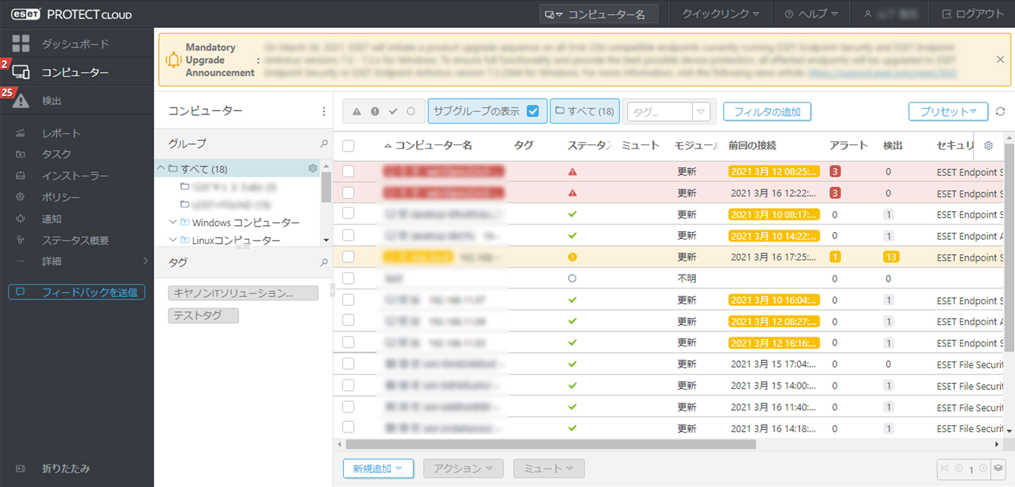
Task: Click the フィルタの追加 button
Action: 766,111
